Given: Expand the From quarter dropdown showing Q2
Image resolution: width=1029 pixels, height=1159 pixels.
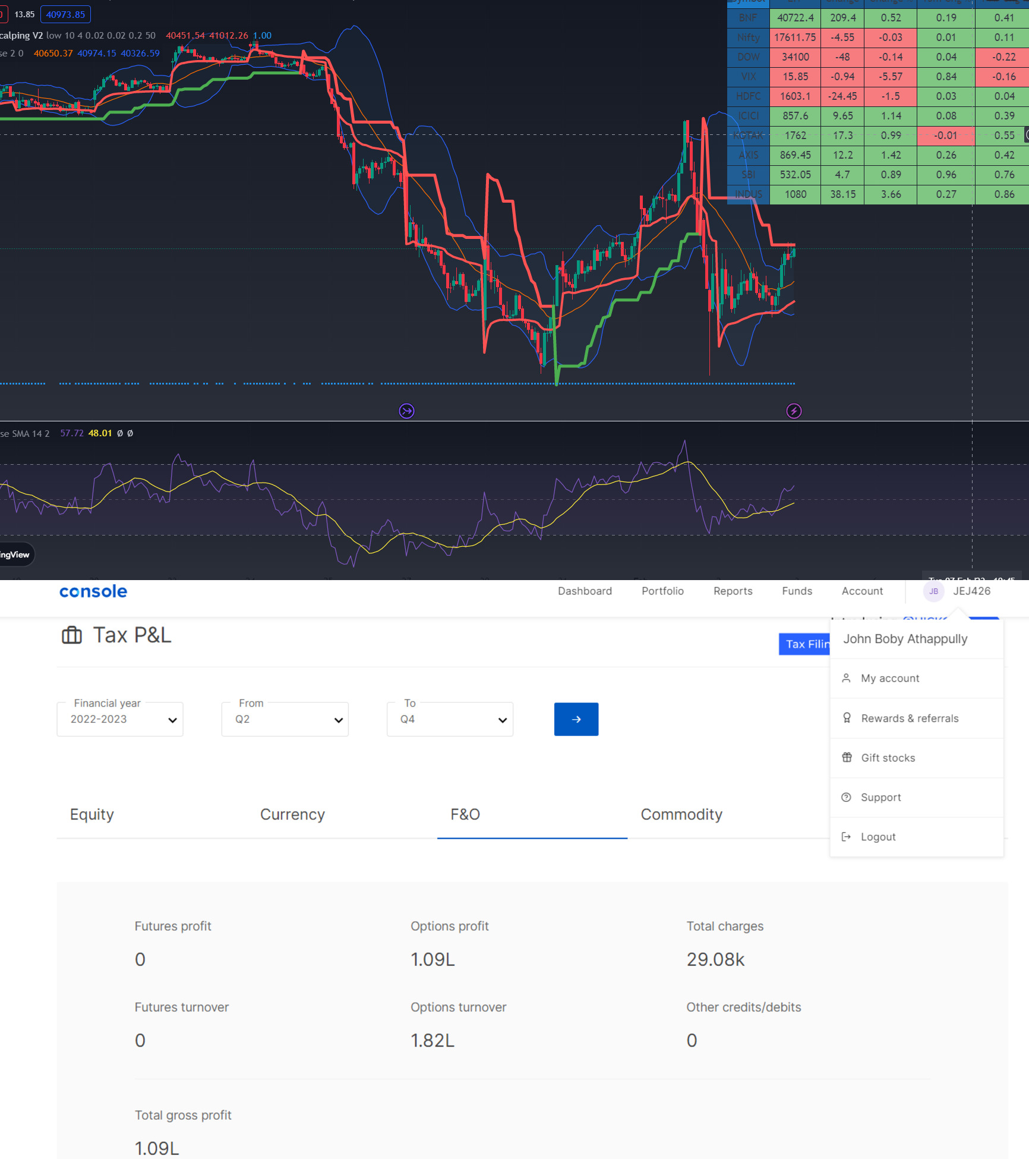Looking at the screenshot, I should pyautogui.click(x=284, y=719).
